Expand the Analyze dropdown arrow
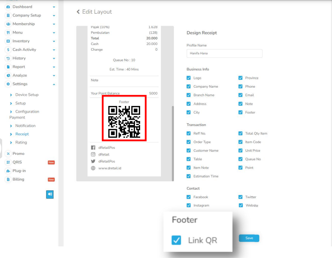Viewport: 332px width, 258px height. 54,76
